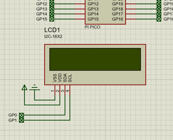Select terminal symbol wired to PICO GP19 pin
This screenshot has height=140, width=173.
pos(159,4)
